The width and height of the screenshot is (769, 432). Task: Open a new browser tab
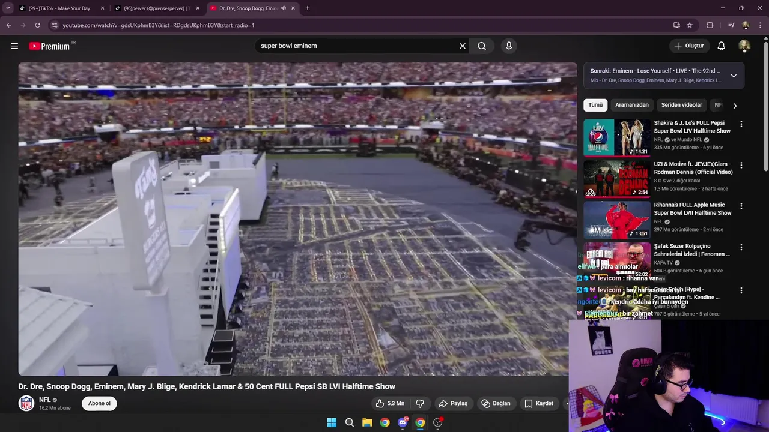click(308, 8)
